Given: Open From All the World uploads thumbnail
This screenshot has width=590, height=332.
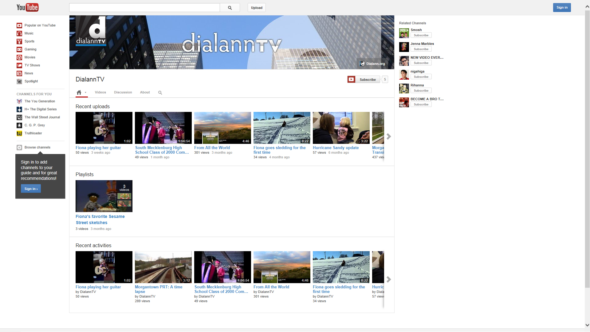Looking at the screenshot, I should (x=222, y=128).
